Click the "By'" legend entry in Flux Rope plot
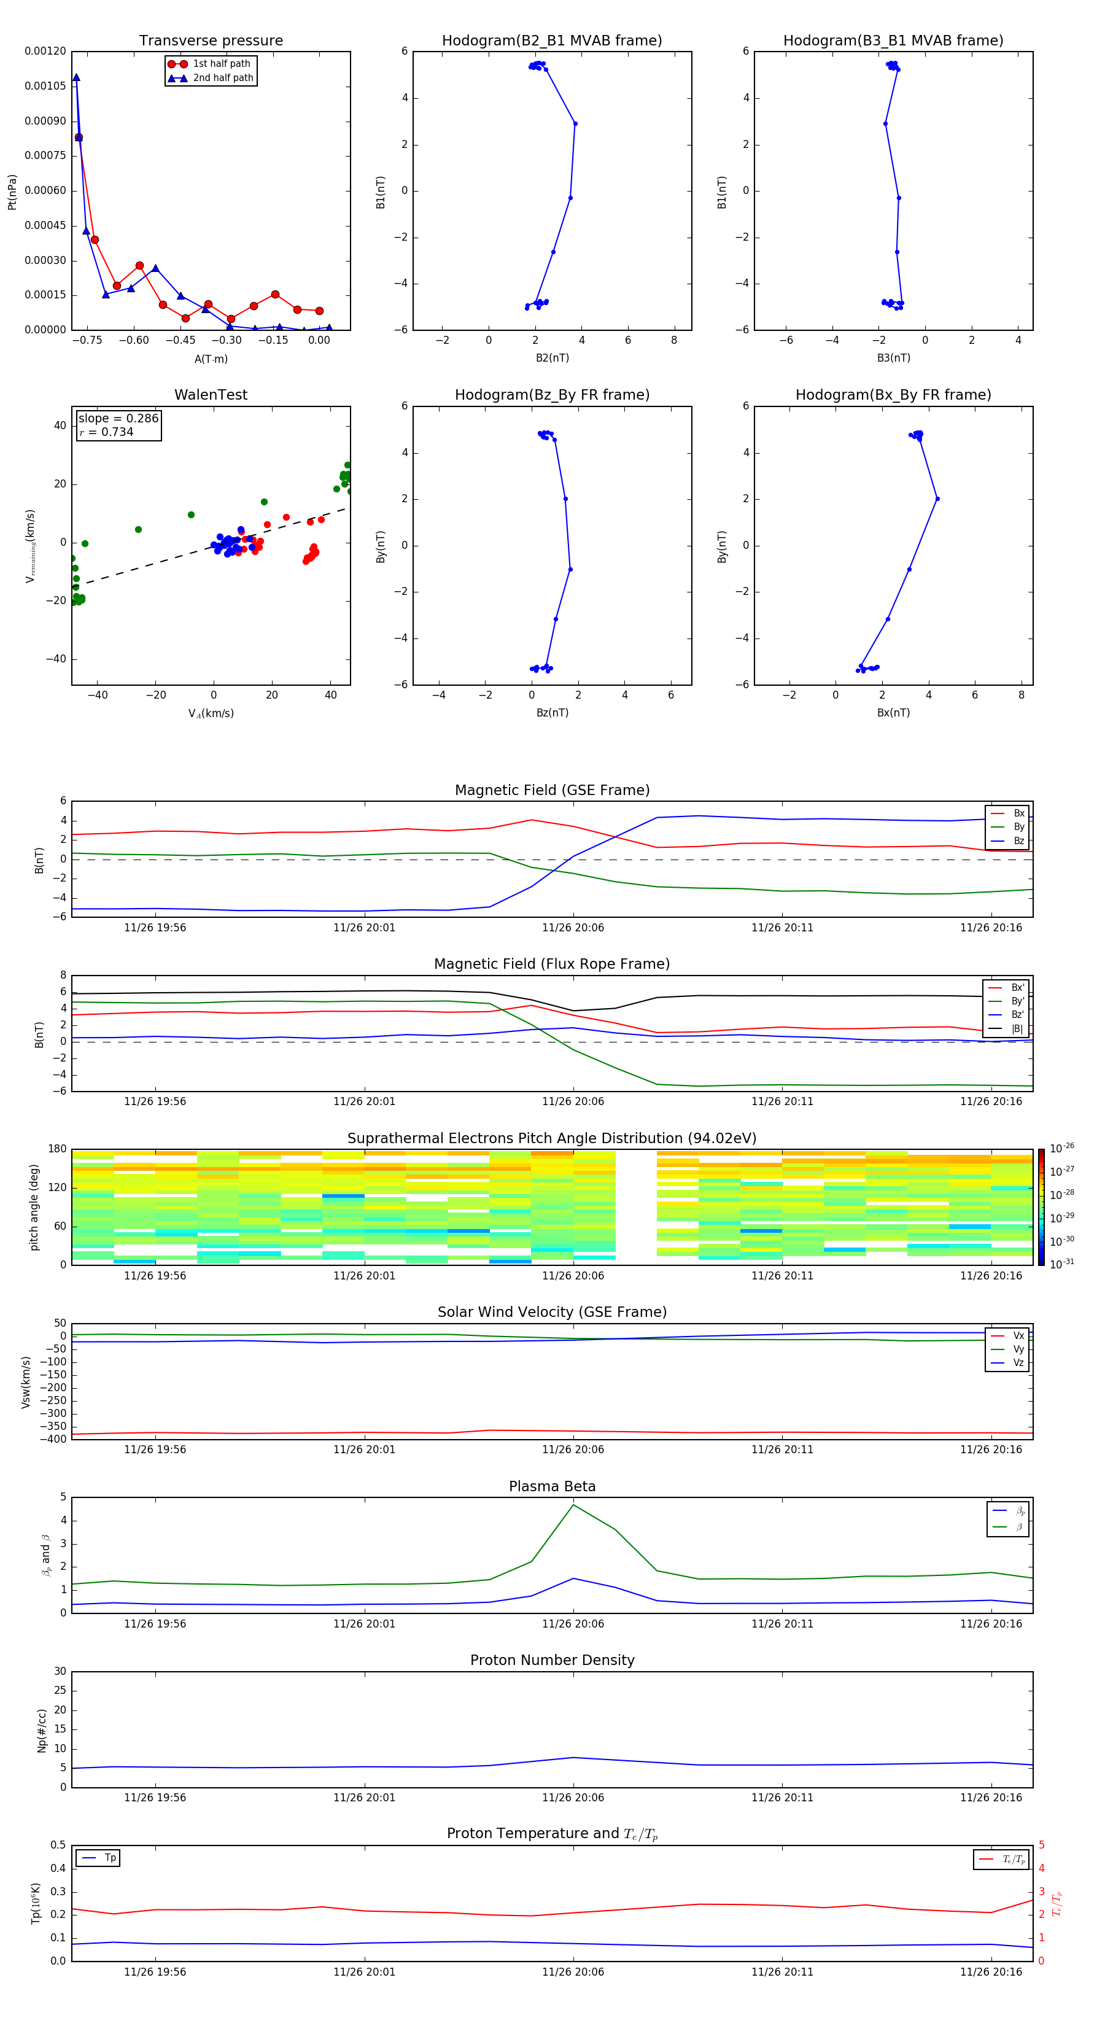This screenshot has height=2026, width=1105. pos(1006,1001)
